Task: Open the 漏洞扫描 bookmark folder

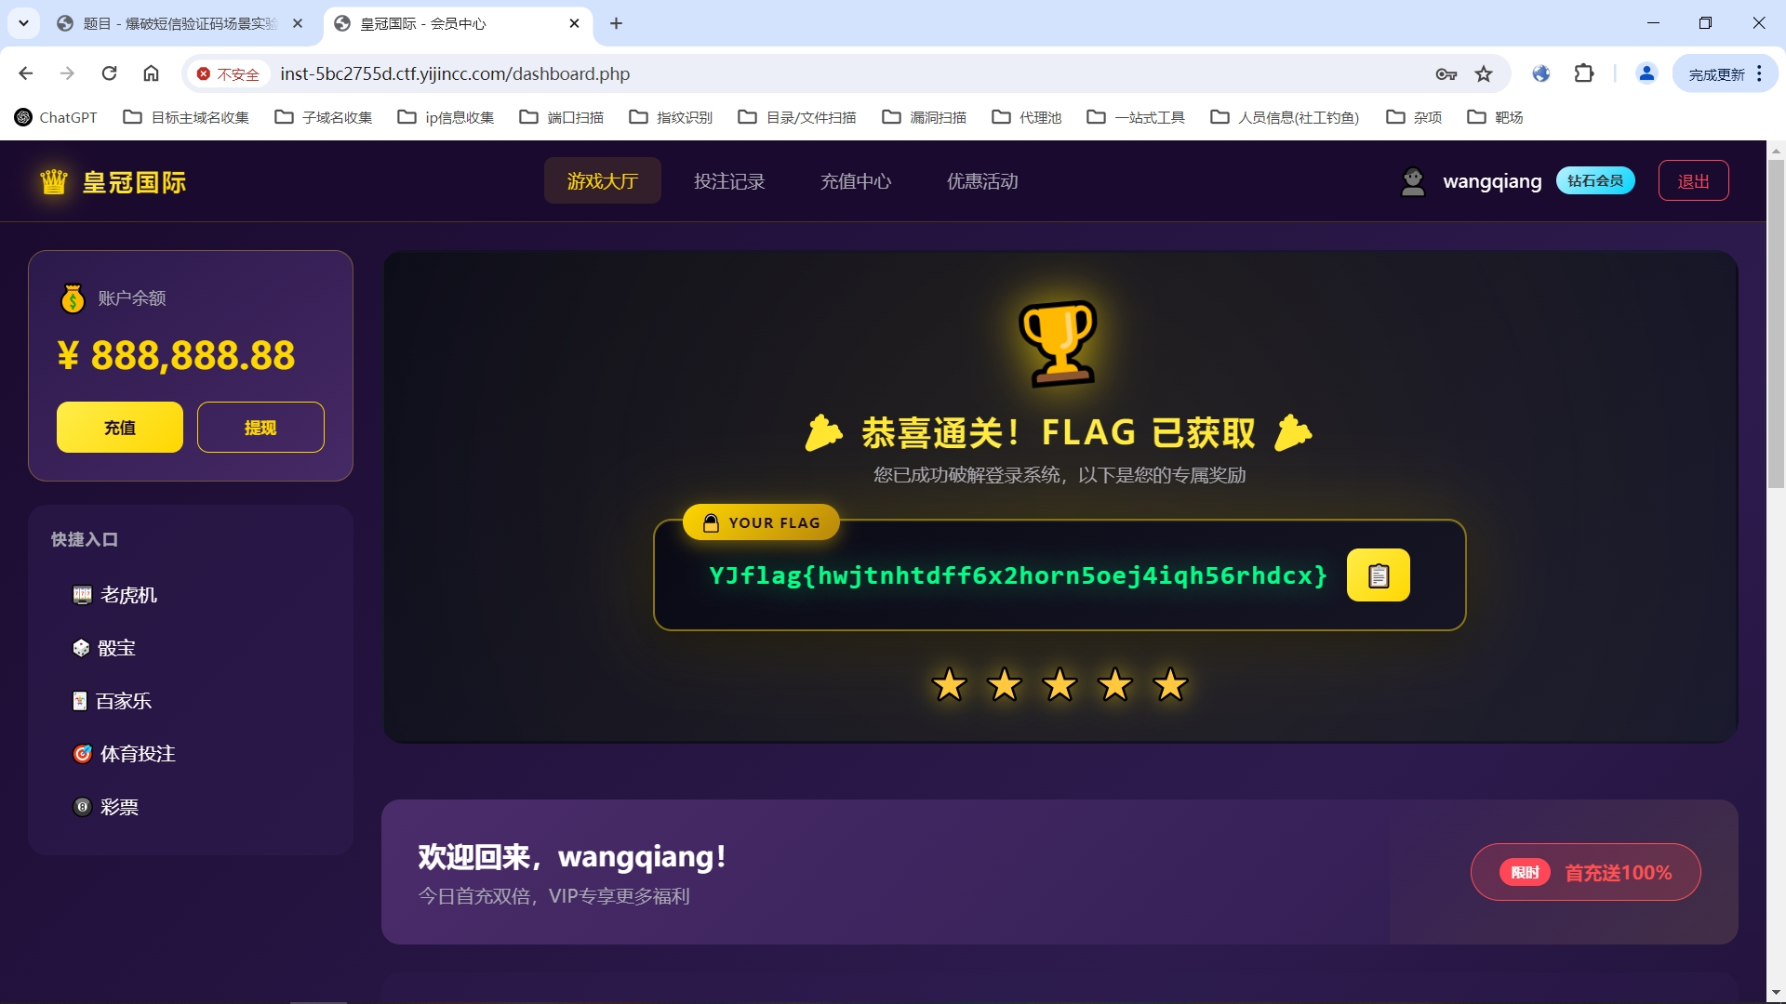Action: click(x=924, y=117)
